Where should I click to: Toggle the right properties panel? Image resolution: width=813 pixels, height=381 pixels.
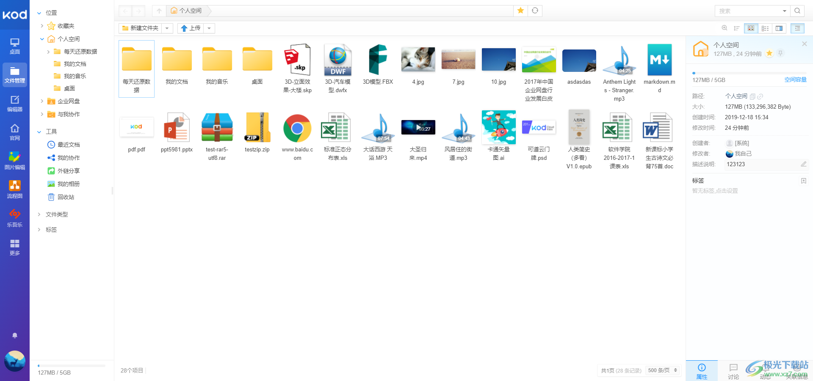797,28
